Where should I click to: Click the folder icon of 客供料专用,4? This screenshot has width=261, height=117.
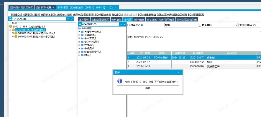pyautogui.click(x=82, y=42)
